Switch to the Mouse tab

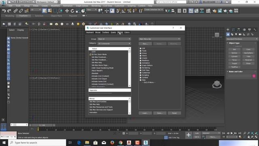98,32
